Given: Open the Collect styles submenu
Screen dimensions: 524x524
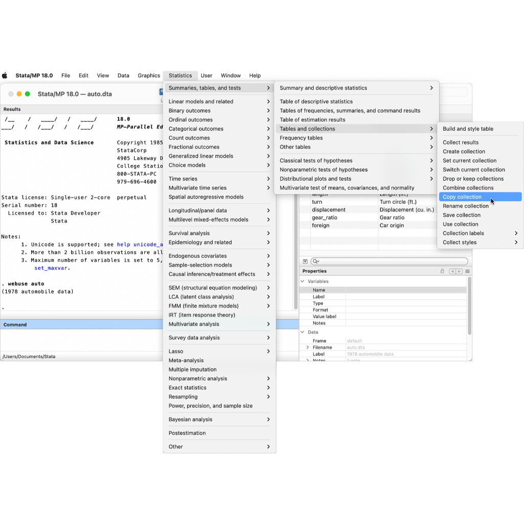Looking at the screenshot, I should pos(460,243).
